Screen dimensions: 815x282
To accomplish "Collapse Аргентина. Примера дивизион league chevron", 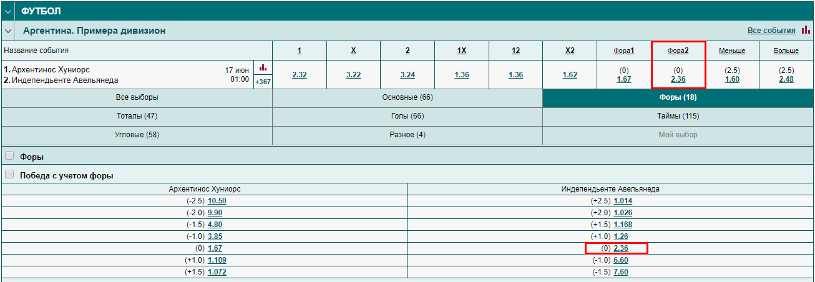I will click(x=8, y=31).
